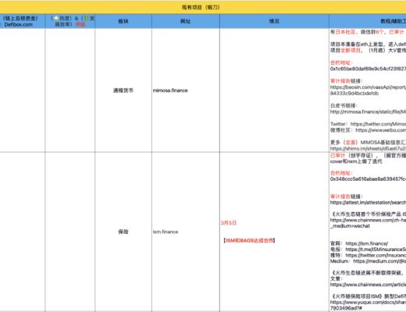406x312 pixels.
Task: Click the 白皮书链接 label text
Action: click(344, 105)
